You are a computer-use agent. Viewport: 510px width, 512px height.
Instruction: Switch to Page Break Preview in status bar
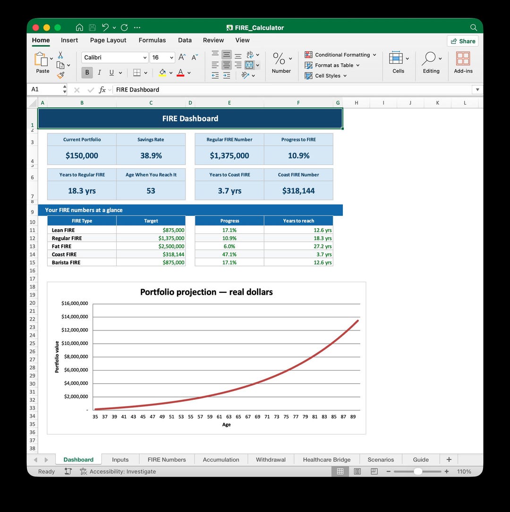point(374,471)
